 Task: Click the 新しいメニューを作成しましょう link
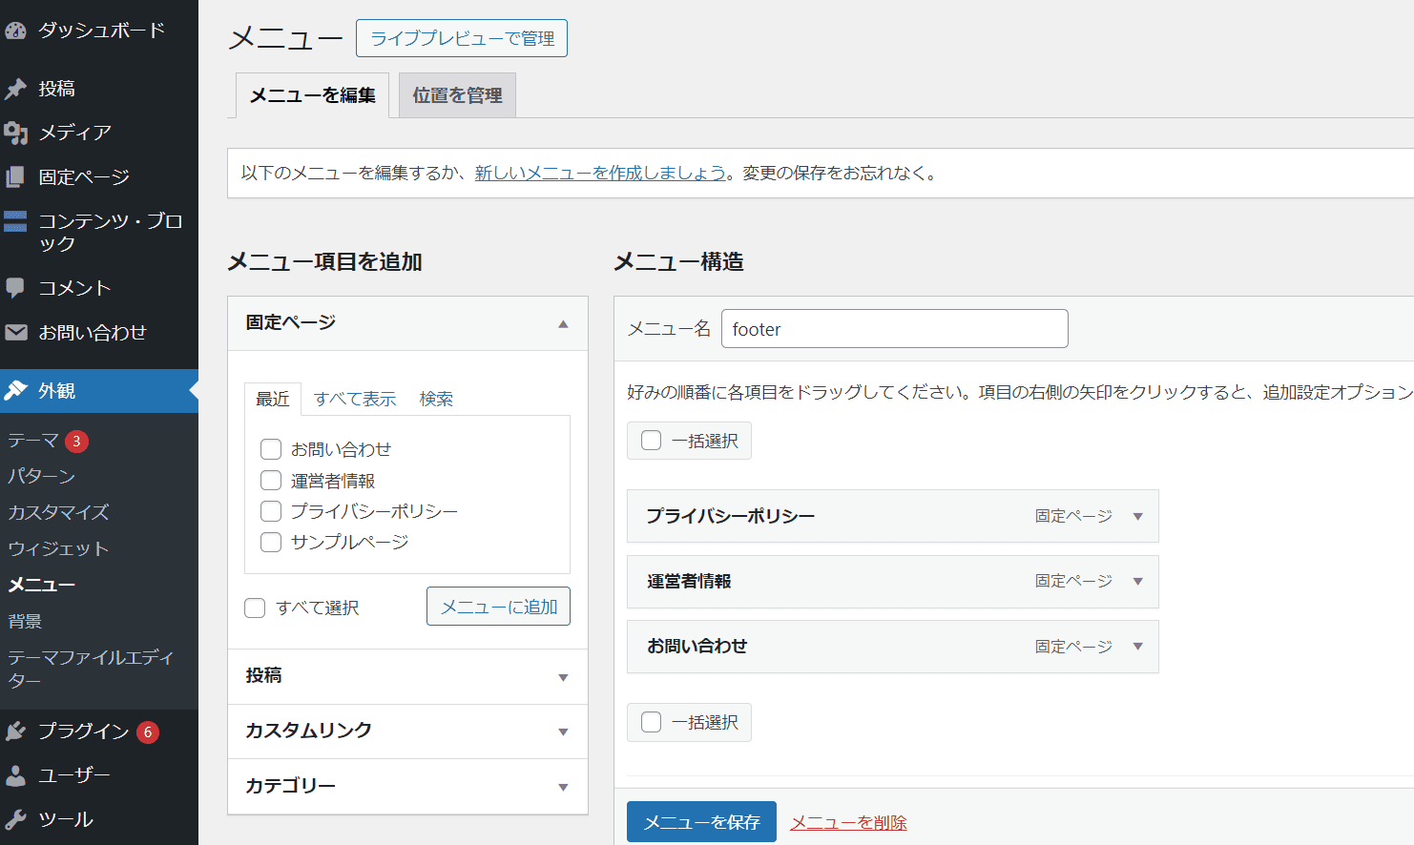pos(601,173)
